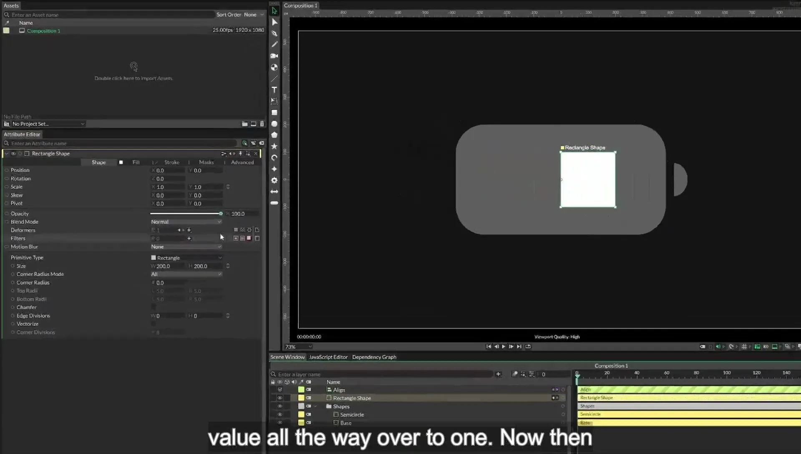
Task: Select the Arrow shape tool
Action: [275, 192]
